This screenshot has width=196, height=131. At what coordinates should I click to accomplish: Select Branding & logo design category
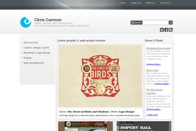click(37, 53)
